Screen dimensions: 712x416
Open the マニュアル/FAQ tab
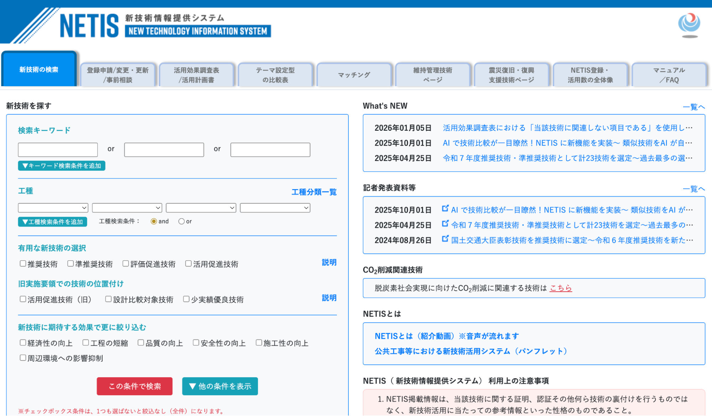click(669, 75)
